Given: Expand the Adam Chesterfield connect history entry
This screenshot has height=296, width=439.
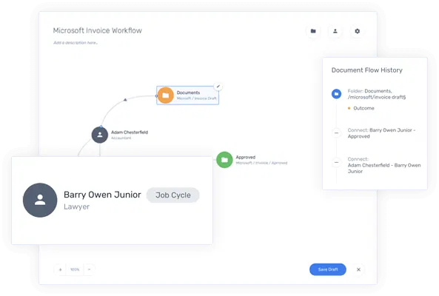Looking at the screenshot, I should point(336,162).
